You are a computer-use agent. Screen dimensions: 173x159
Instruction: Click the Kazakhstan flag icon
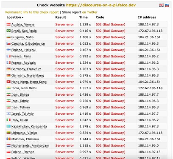8,126
